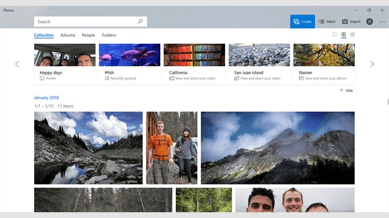The height and width of the screenshot is (218, 389).
Task: Click the search magnifier icon
Action: (140, 21)
